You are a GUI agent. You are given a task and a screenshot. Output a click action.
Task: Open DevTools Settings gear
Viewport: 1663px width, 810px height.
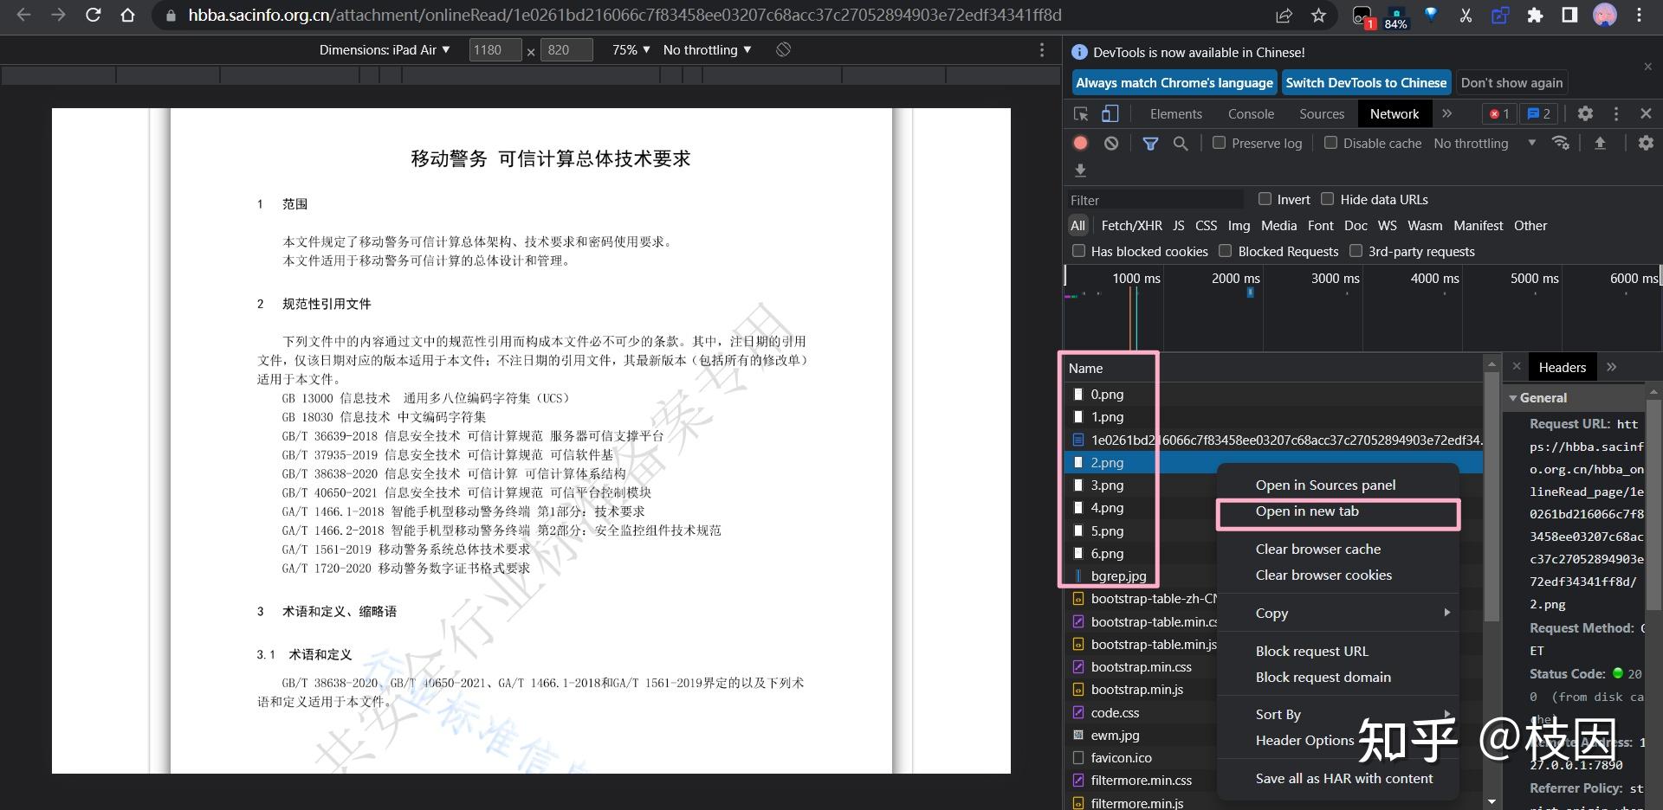(1585, 113)
